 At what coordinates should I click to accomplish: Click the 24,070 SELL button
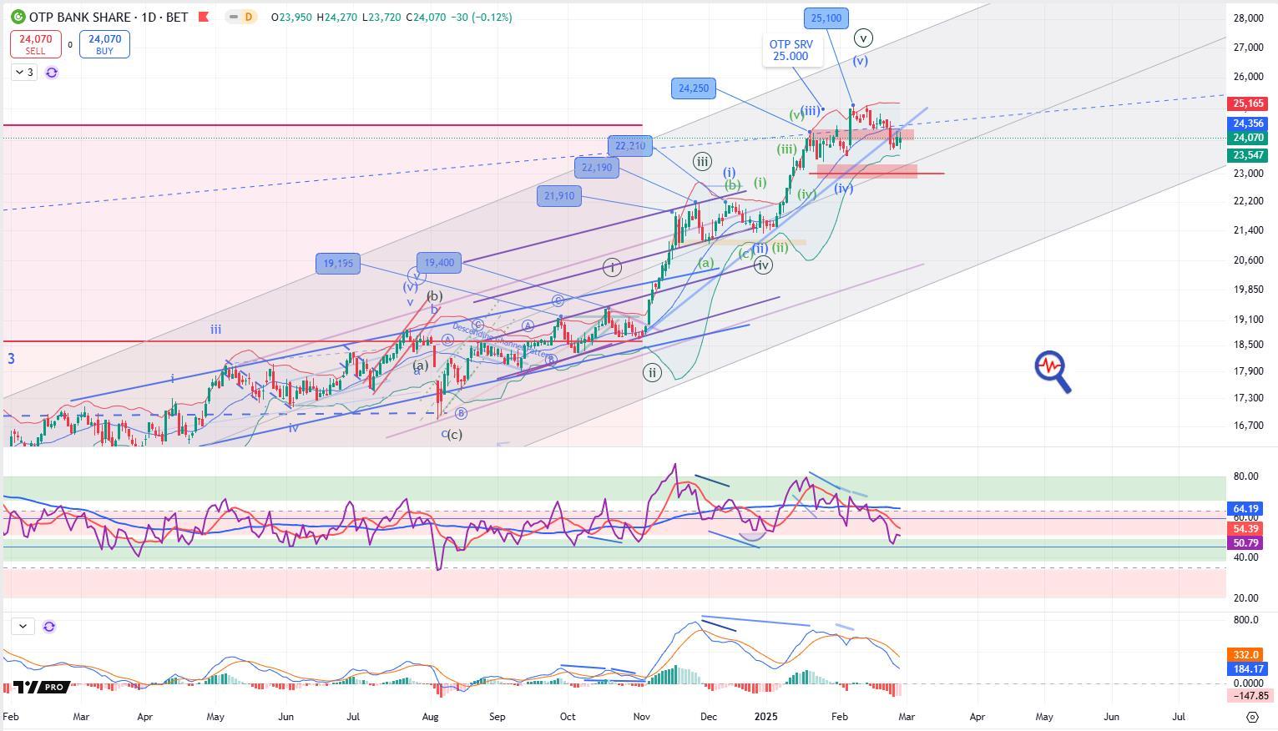[35, 44]
